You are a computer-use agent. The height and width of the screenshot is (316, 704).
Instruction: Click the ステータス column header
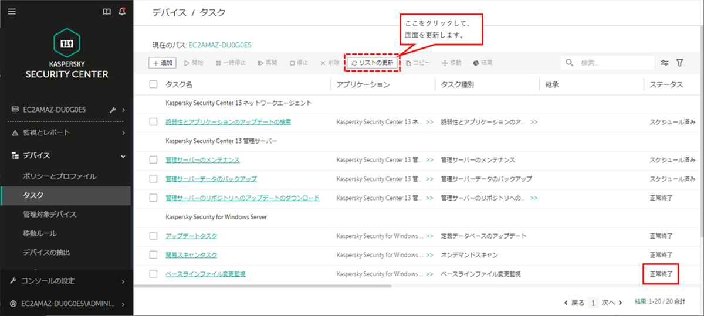tap(666, 84)
